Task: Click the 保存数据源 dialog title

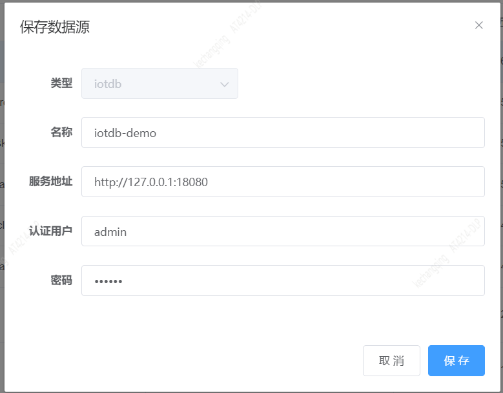Action: 54,27
